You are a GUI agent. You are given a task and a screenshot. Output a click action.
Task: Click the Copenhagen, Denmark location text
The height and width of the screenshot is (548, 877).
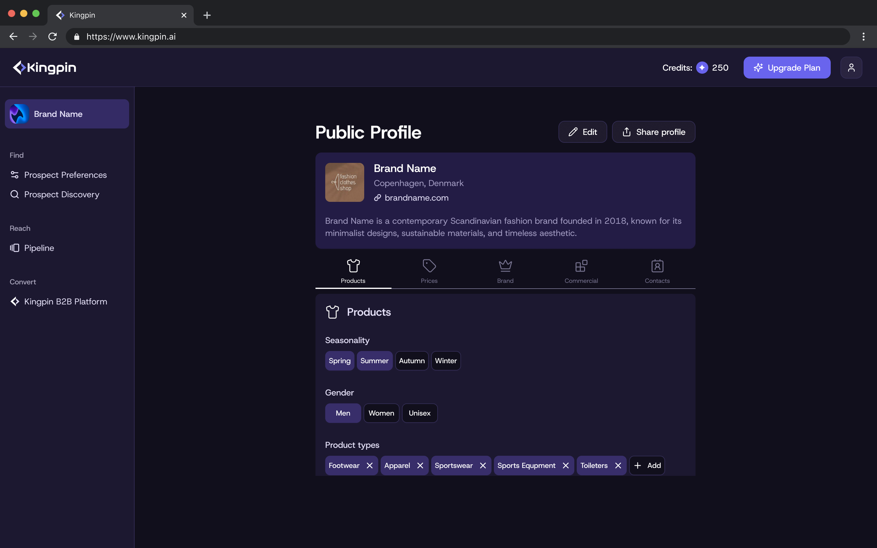pyautogui.click(x=419, y=183)
